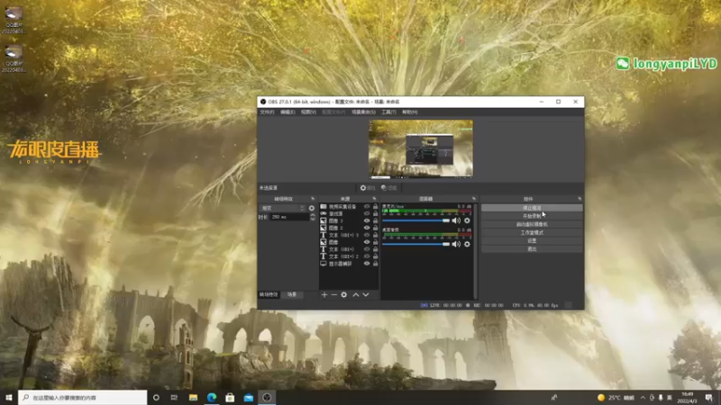Toggle visibility of 文本 (GDI+) 3

[367, 235]
